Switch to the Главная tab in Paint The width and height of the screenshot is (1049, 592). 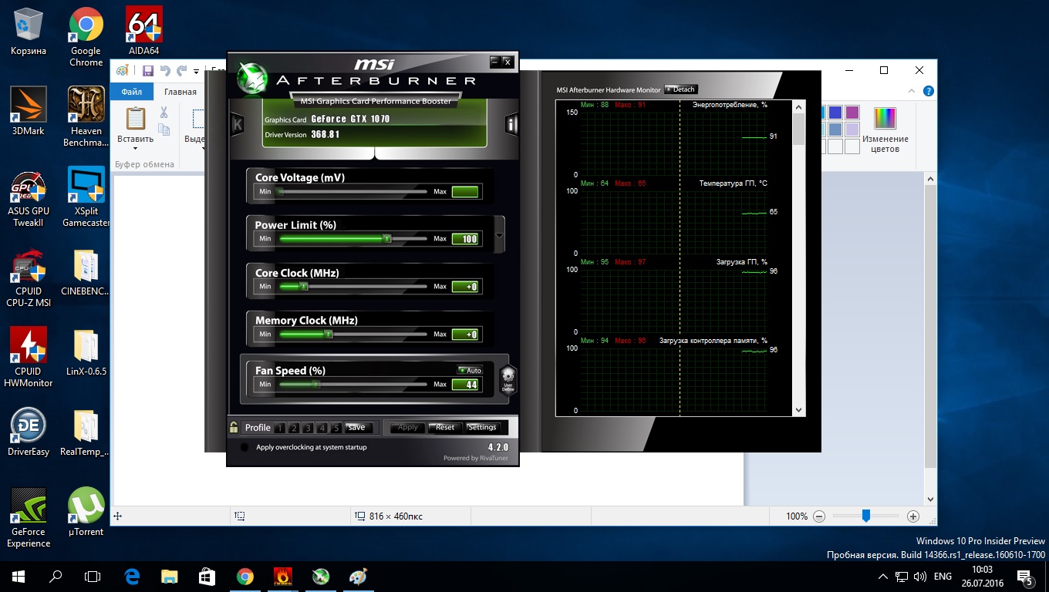180,92
